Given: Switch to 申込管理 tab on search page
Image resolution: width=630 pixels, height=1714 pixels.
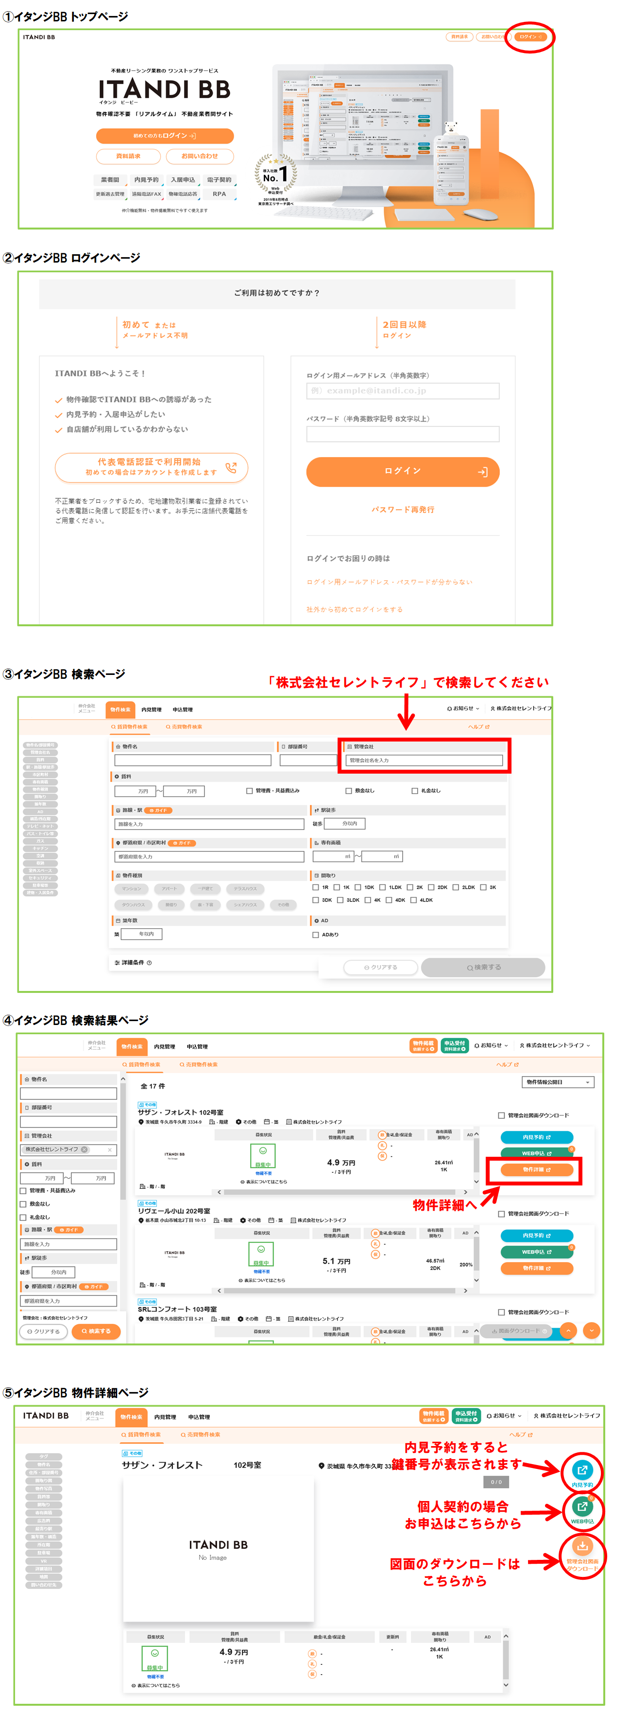Looking at the screenshot, I should coord(183,709).
